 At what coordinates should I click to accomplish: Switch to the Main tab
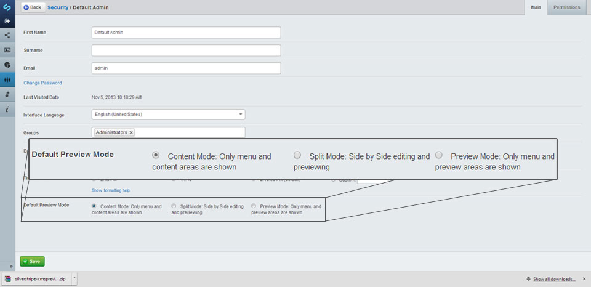pyautogui.click(x=536, y=7)
